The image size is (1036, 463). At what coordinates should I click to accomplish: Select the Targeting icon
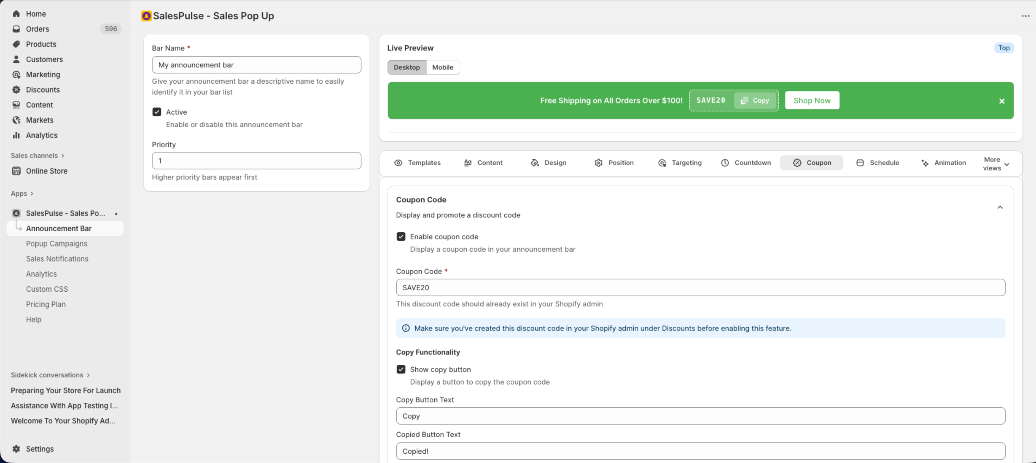(x=662, y=162)
